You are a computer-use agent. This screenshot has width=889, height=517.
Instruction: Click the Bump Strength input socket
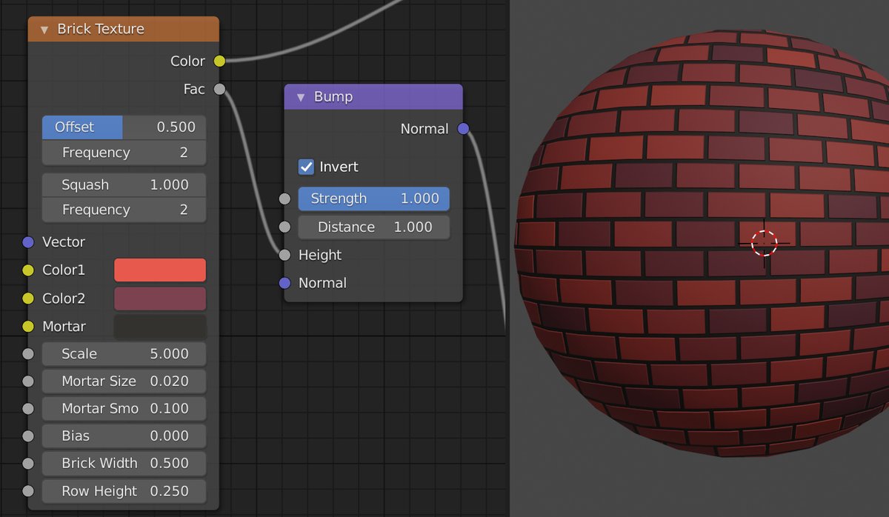[x=284, y=199]
